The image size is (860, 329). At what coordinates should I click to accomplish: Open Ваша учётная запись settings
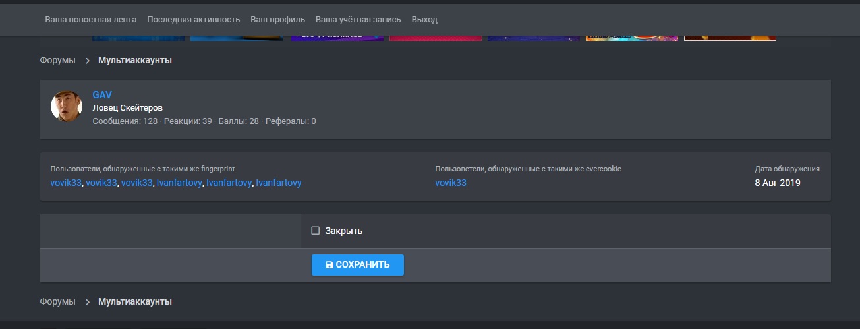[358, 20]
